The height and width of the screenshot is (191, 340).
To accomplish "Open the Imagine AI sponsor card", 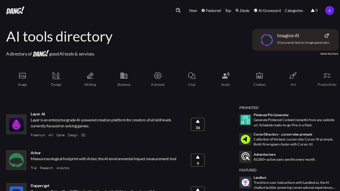I will [x=295, y=40].
